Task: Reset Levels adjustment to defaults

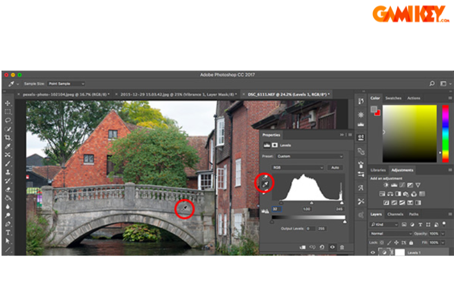Action: coord(322,247)
